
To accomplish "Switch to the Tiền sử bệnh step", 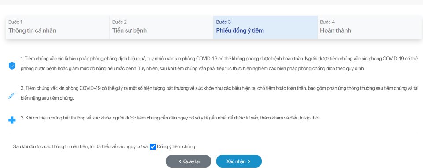I will coord(161,27).
